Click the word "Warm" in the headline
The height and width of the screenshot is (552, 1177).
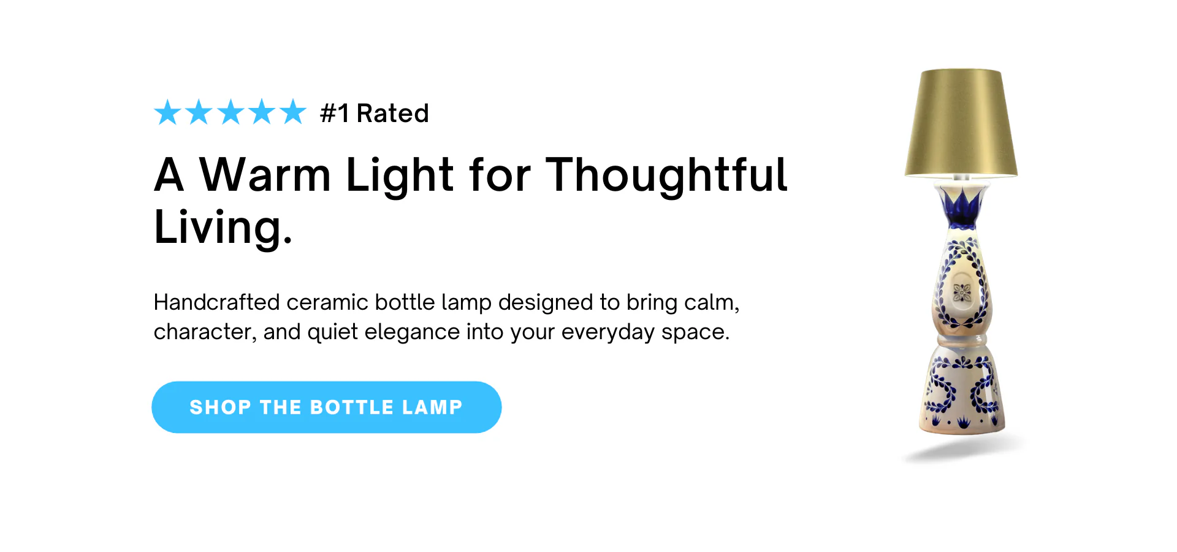pyautogui.click(x=265, y=176)
